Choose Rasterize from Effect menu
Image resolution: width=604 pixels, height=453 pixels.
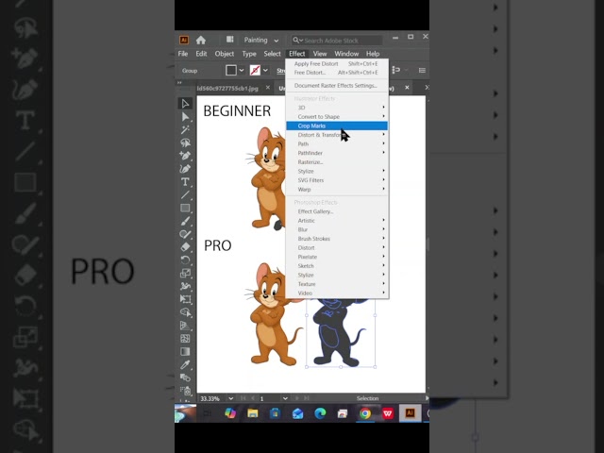[x=337, y=161]
